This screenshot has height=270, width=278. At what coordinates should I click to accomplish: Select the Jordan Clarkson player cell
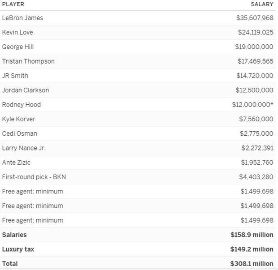coord(26,90)
